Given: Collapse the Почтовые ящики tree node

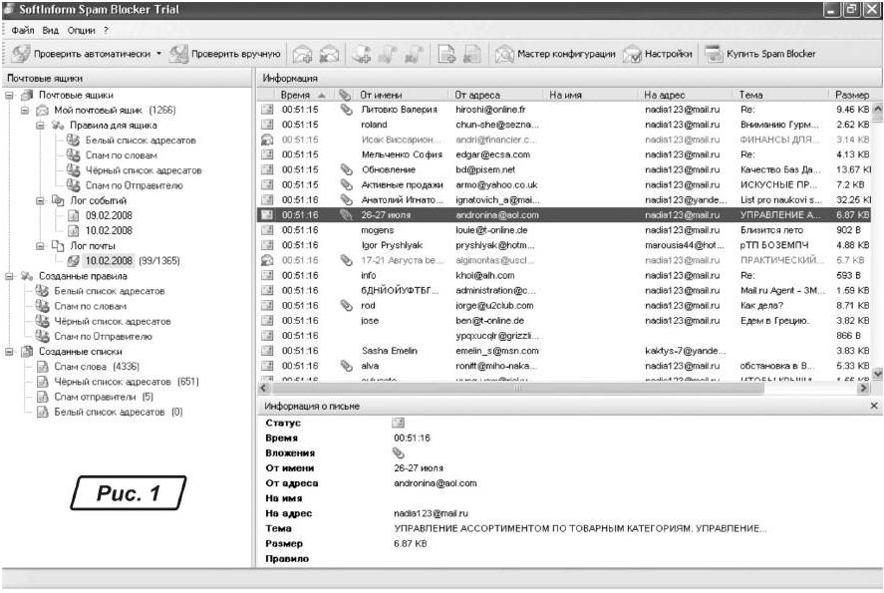Looking at the screenshot, I should 9,95.
